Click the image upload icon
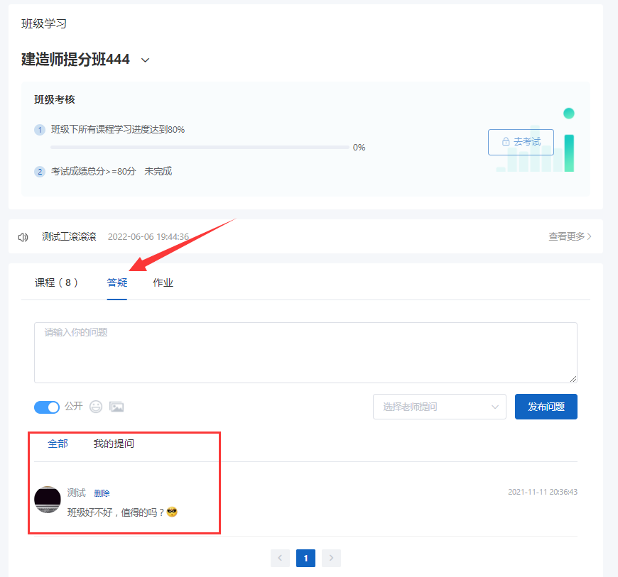The image size is (618, 577). [116, 407]
